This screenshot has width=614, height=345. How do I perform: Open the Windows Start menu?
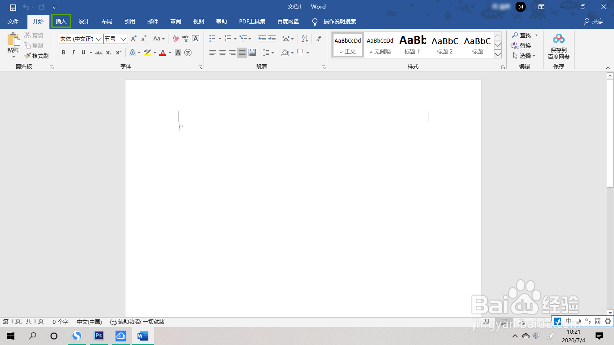(10, 336)
